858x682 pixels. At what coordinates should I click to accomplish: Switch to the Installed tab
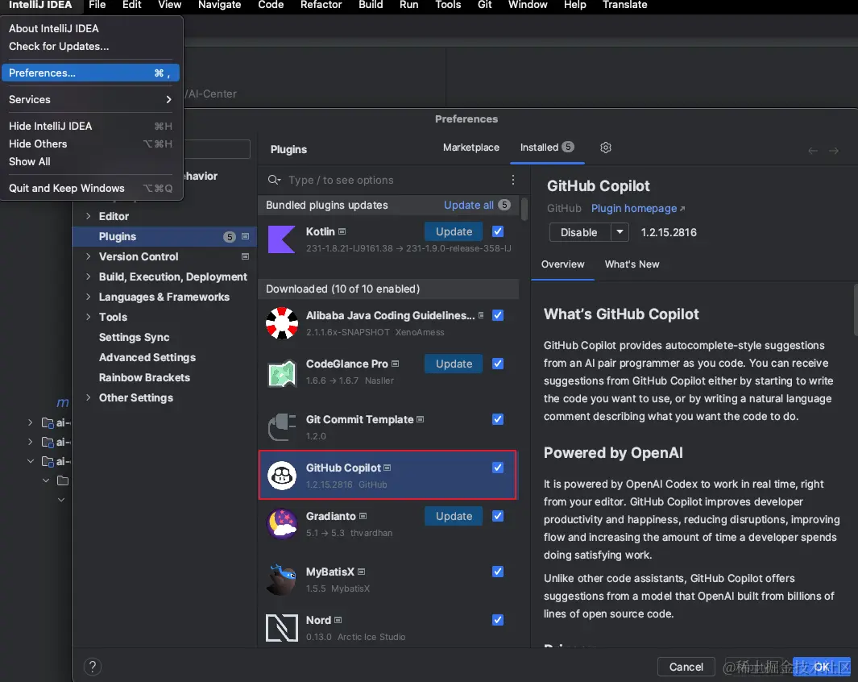coord(547,148)
